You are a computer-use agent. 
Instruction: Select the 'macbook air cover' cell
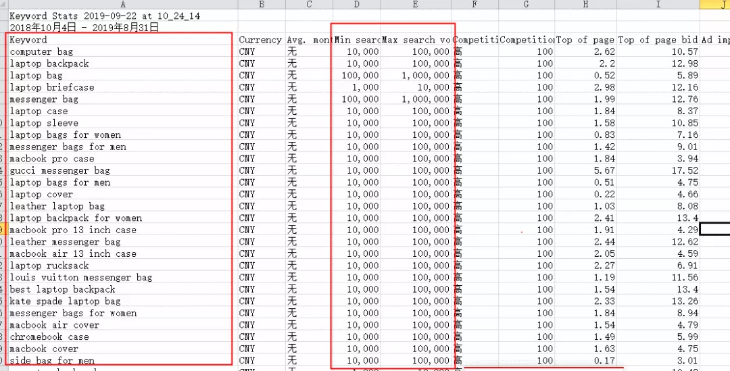tap(123, 324)
